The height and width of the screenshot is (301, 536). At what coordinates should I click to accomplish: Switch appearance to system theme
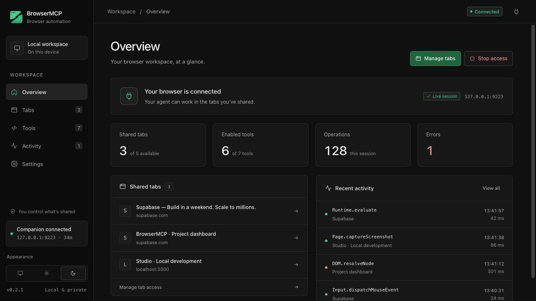click(x=20, y=273)
